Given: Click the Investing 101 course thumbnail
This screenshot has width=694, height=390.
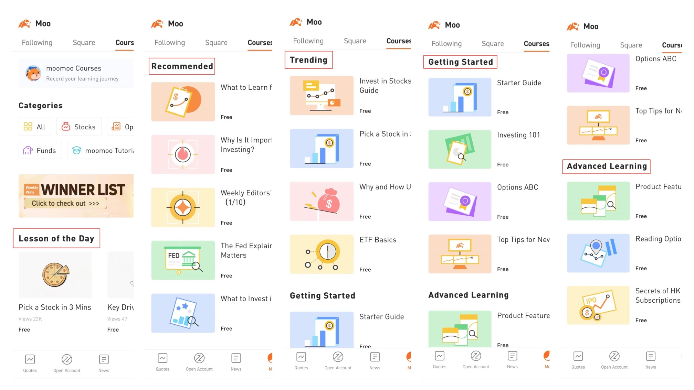Looking at the screenshot, I should (x=459, y=148).
